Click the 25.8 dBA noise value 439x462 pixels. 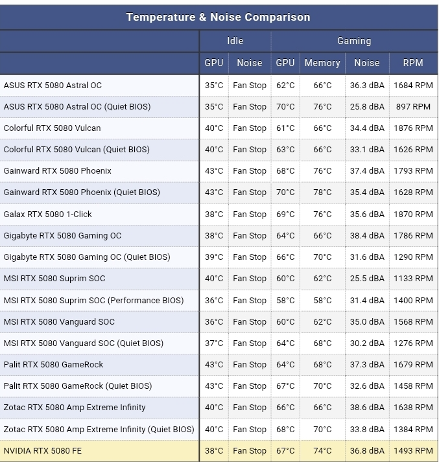367,107
